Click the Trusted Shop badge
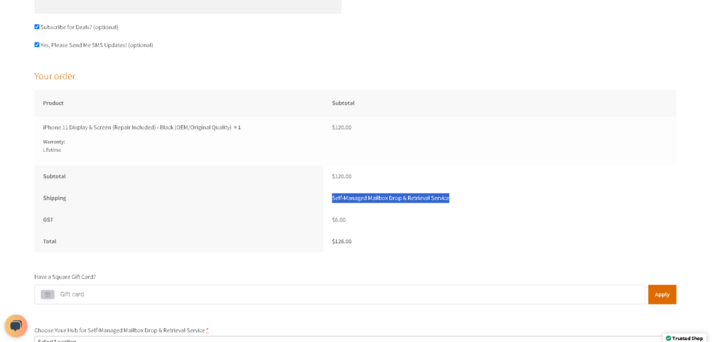Image resolution: width=712 pixels, height=342 pixels. (x=684, y=338)
